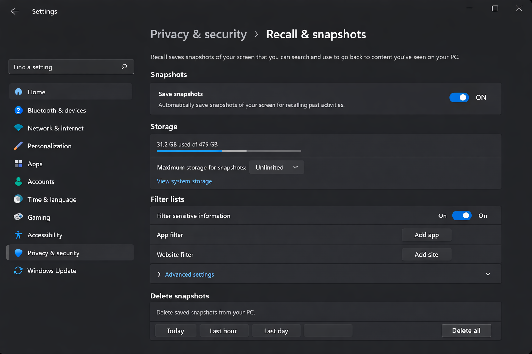Click the back arrow icon
Viewport: 532px width, 354px height.
(15, 11)
